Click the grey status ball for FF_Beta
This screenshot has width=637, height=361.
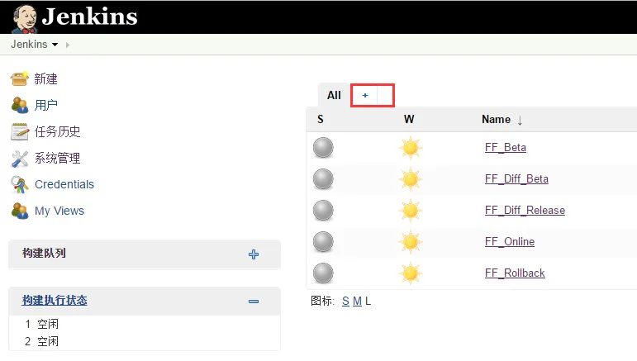(x=323, y=148)
